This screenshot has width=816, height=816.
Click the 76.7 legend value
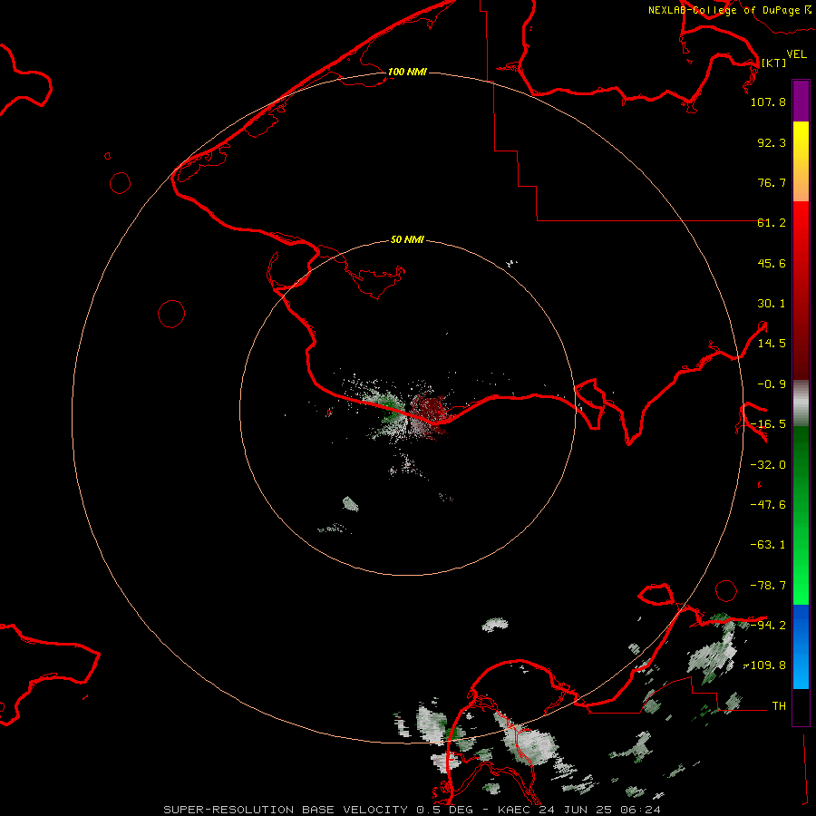point(772,182)
